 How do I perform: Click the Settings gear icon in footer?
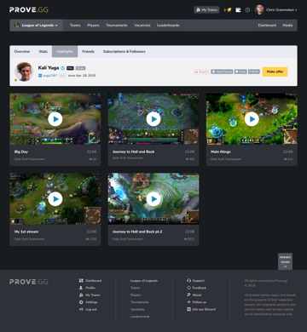coord(81,302)
